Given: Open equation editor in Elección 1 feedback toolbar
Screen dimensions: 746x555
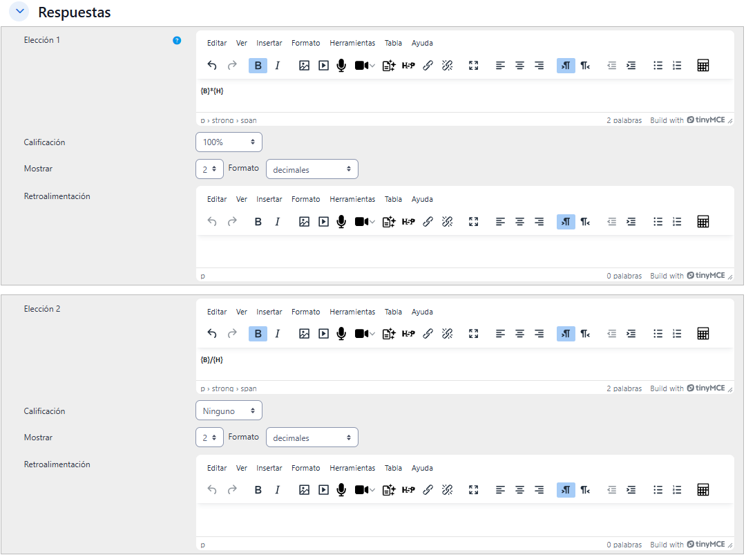Looking at the screenshot, I should 703,222.
